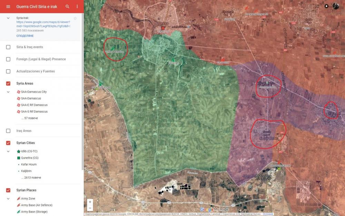The height and width of the screenshot is (216, 345).
Task: Collapse the Syria Areas item list
Action: point(8,92)
